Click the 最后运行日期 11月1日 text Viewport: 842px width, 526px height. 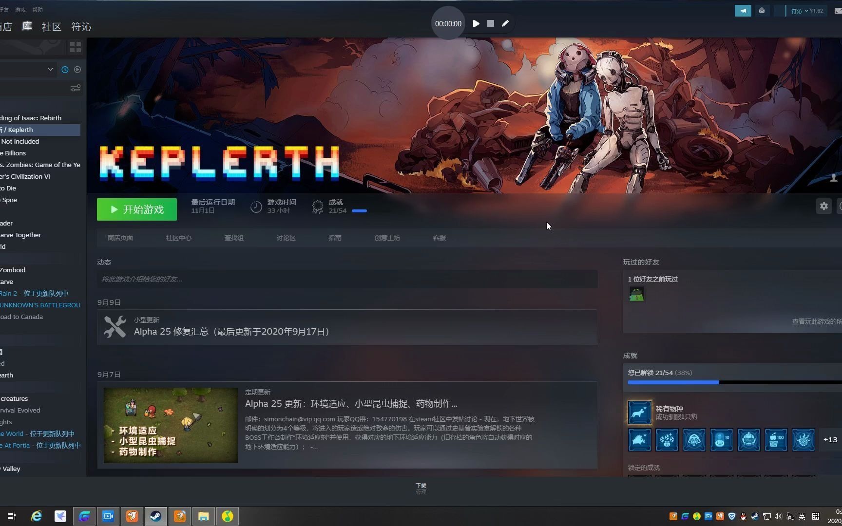tap(213, 206)
